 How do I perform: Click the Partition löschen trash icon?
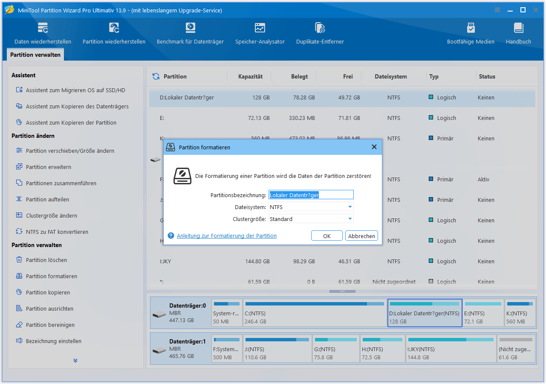coord(19,260)
